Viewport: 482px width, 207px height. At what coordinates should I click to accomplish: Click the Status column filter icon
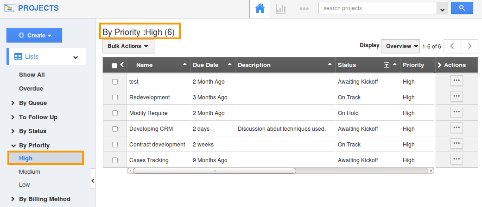coord(387,65)
